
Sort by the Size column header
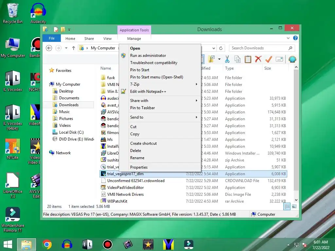coord(275,68)
